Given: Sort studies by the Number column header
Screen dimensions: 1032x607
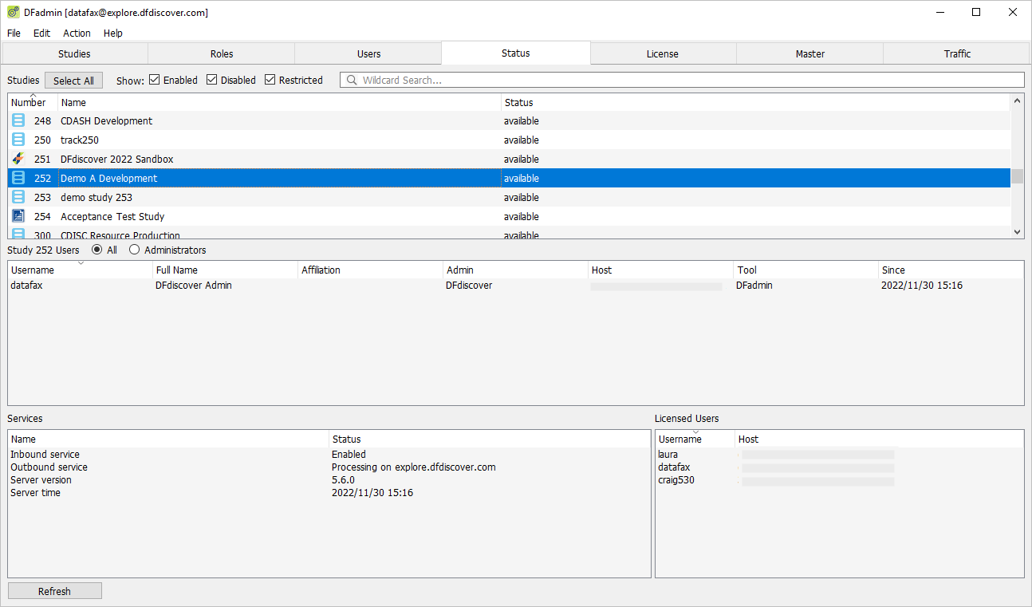Looking at the screenshot, I should coord(33,102).
